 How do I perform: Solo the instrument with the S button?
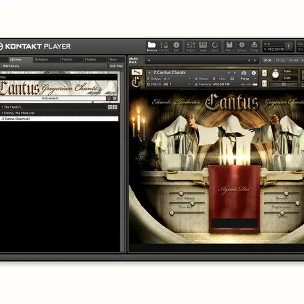pos(264,73)
